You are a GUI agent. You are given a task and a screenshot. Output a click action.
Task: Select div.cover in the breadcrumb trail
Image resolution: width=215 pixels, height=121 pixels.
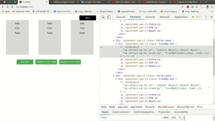pos(150,107)
